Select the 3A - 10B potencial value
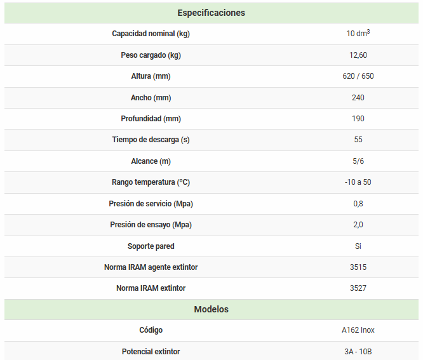The image size is (423, 360). (358, 352)
